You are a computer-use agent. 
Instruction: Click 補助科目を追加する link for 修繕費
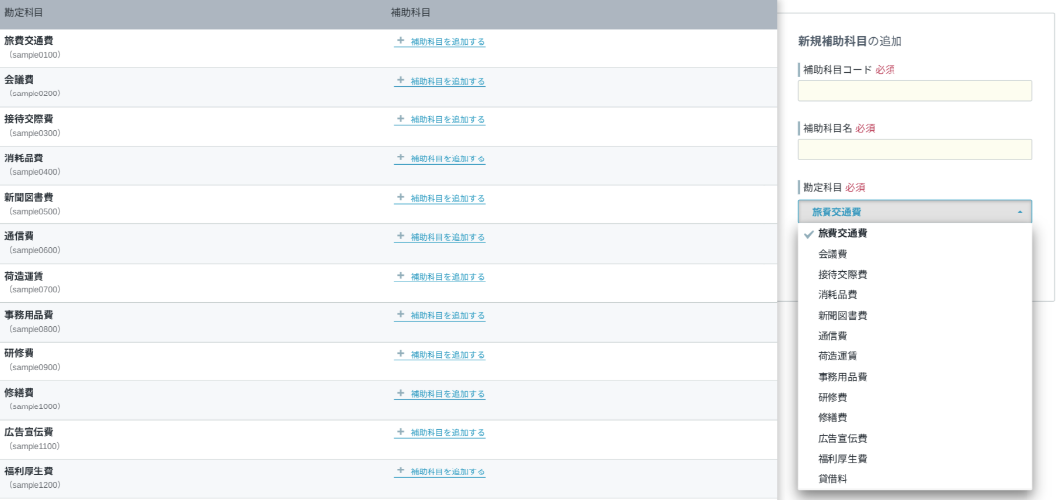click(x=439, y=394)
